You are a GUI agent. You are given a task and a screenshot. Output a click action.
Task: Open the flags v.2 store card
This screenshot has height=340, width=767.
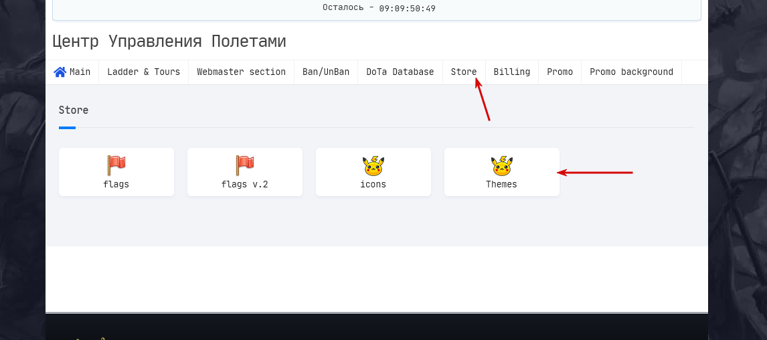click(x=244, y=172)
